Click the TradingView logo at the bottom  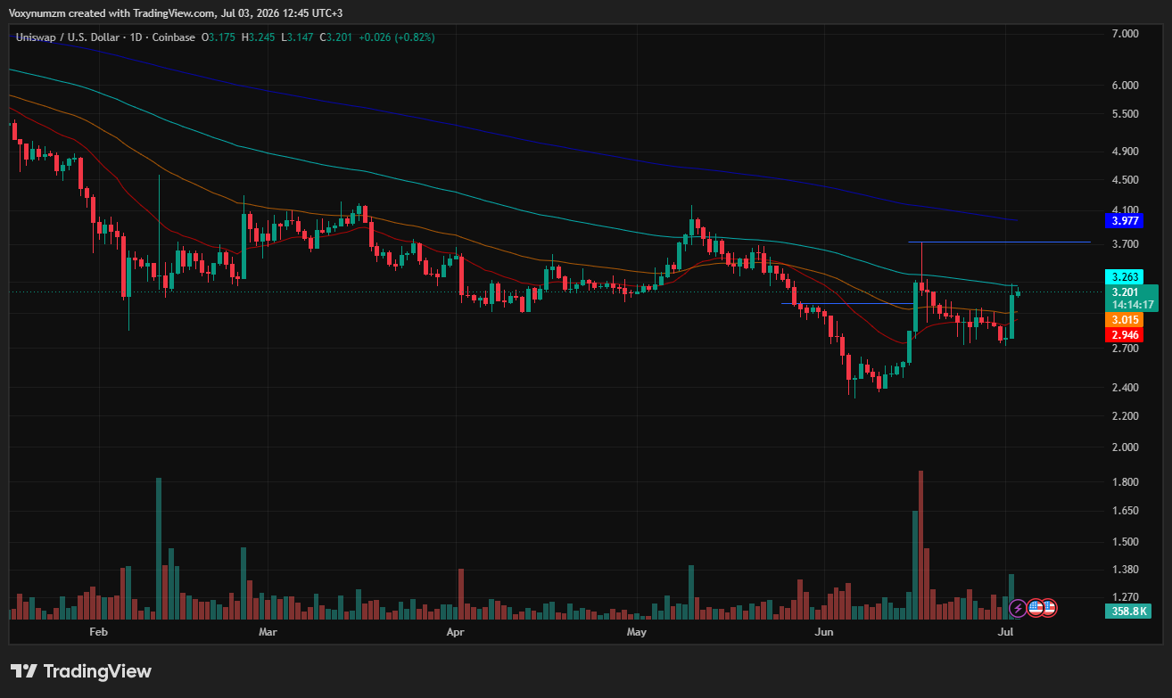(x=81, y=671)
